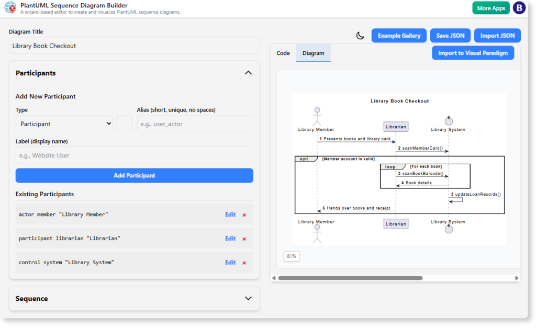The height and width of the screenshot is (328, 536).
Task: Open the Example Gallery
Action: coord(398,35)
